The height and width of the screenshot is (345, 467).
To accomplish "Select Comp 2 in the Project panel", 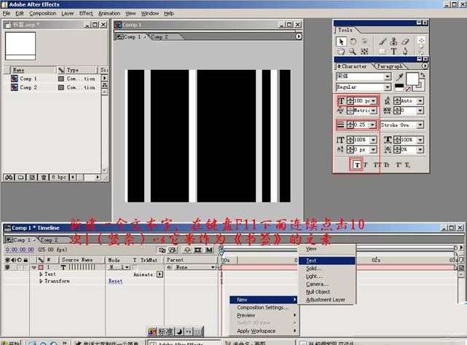I will (28, 87).
